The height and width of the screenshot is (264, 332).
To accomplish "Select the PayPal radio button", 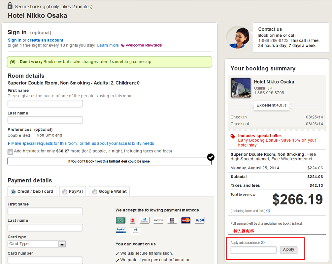I will point(65,192).
